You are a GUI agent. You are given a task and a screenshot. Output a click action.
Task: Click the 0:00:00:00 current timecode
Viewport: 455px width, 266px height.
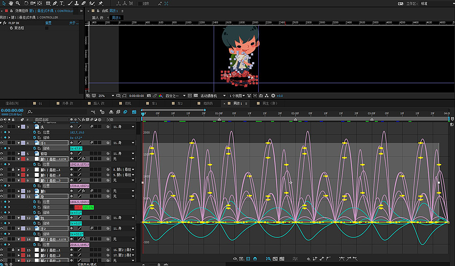pyautogui.click(x=12, y=110)
